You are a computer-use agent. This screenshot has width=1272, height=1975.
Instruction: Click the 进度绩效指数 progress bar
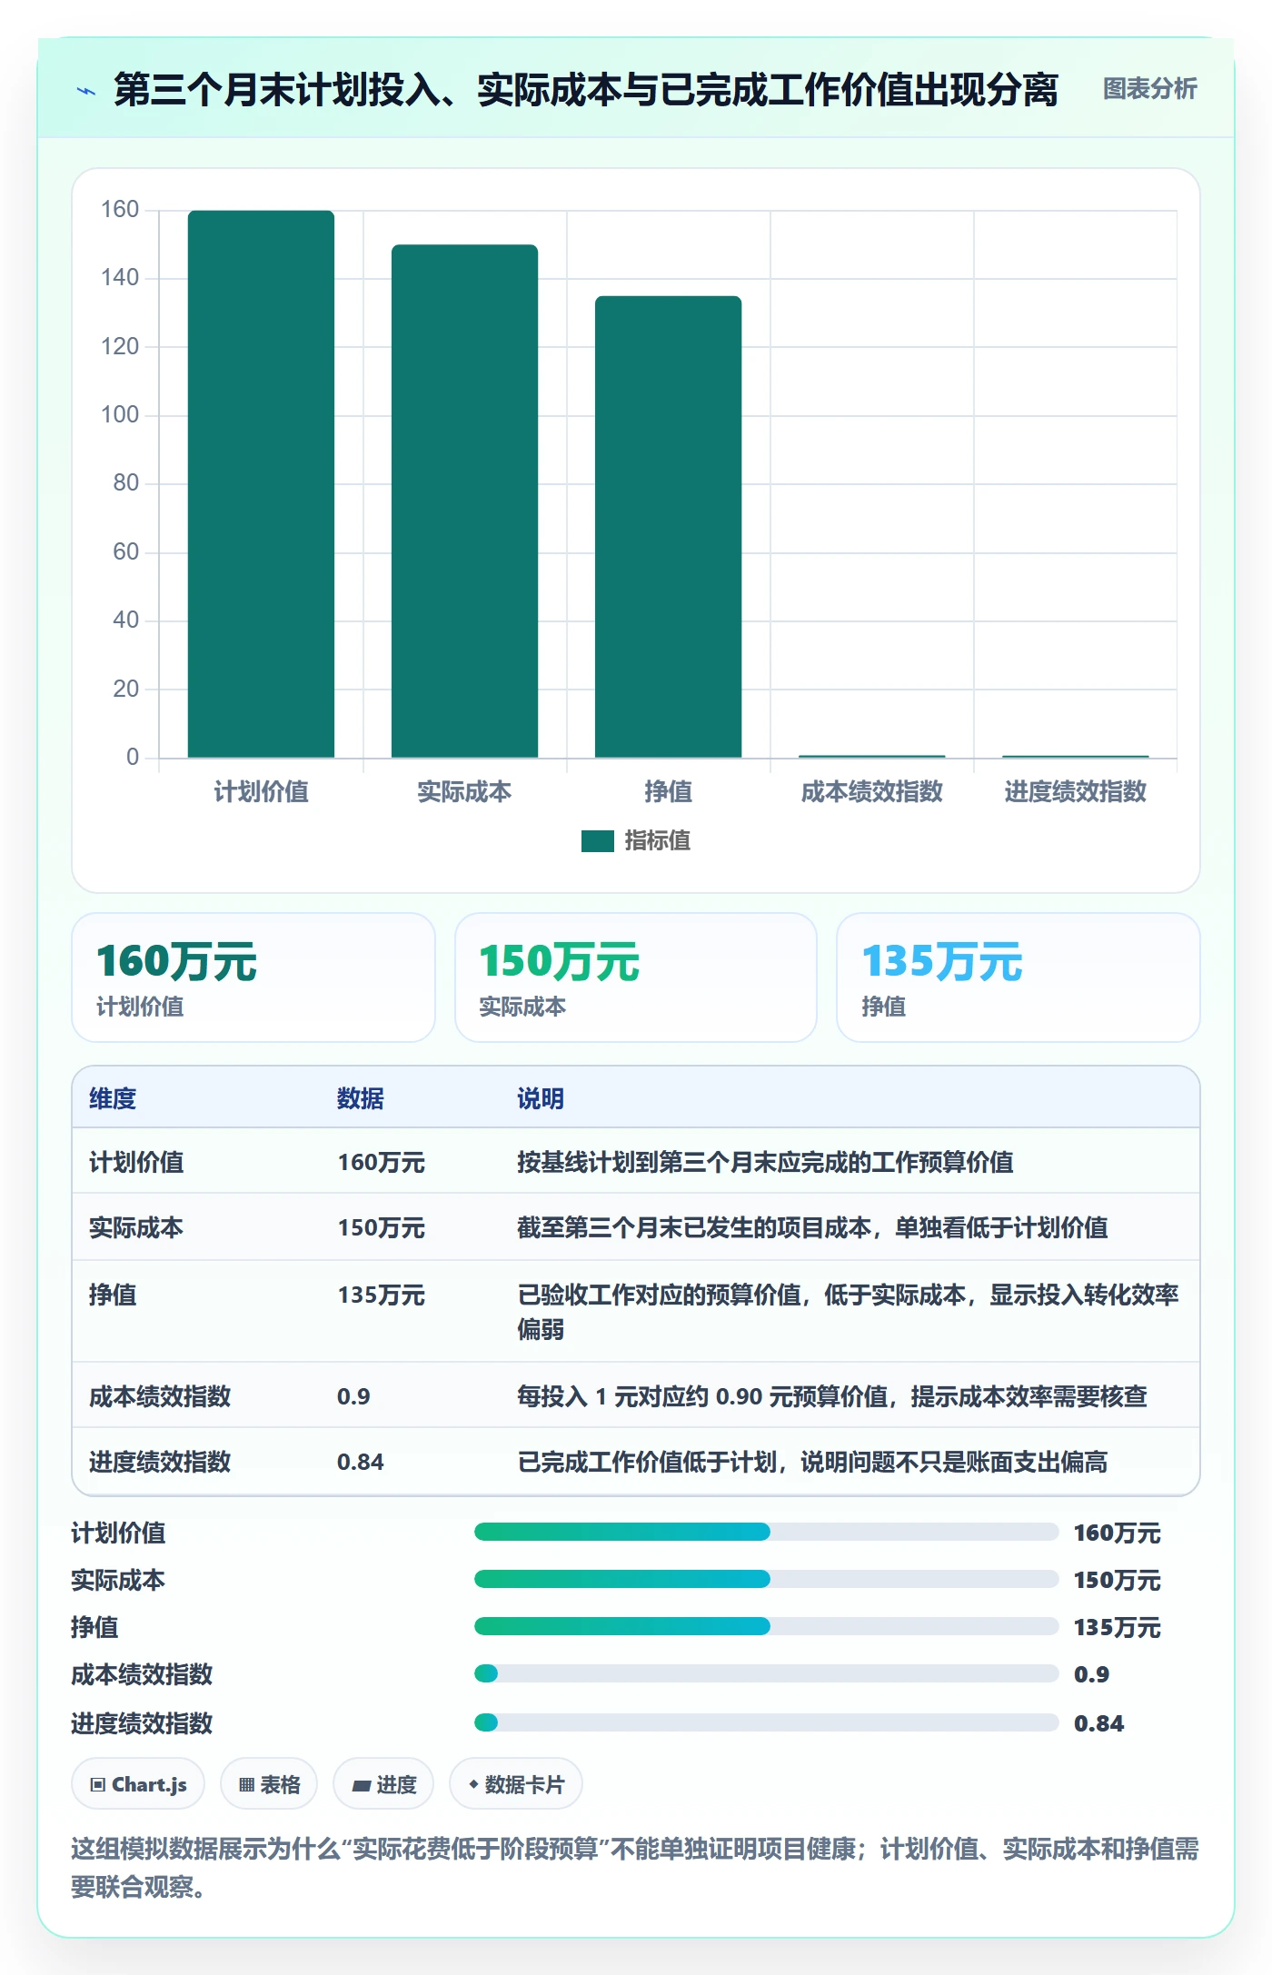click(766, 1722)
